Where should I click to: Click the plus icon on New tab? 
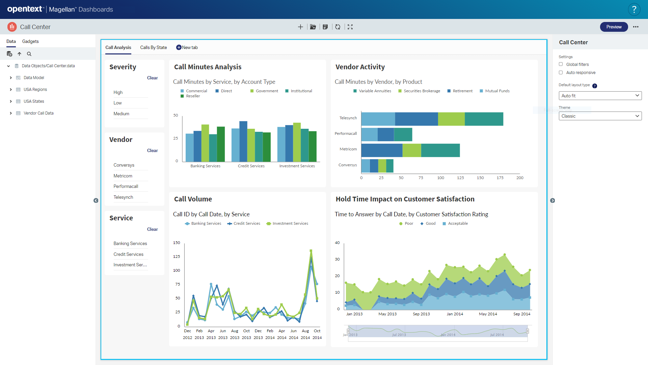coord(179,47)
